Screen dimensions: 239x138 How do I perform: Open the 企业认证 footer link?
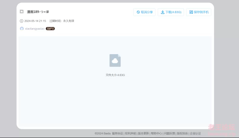[x=195, y=134]
